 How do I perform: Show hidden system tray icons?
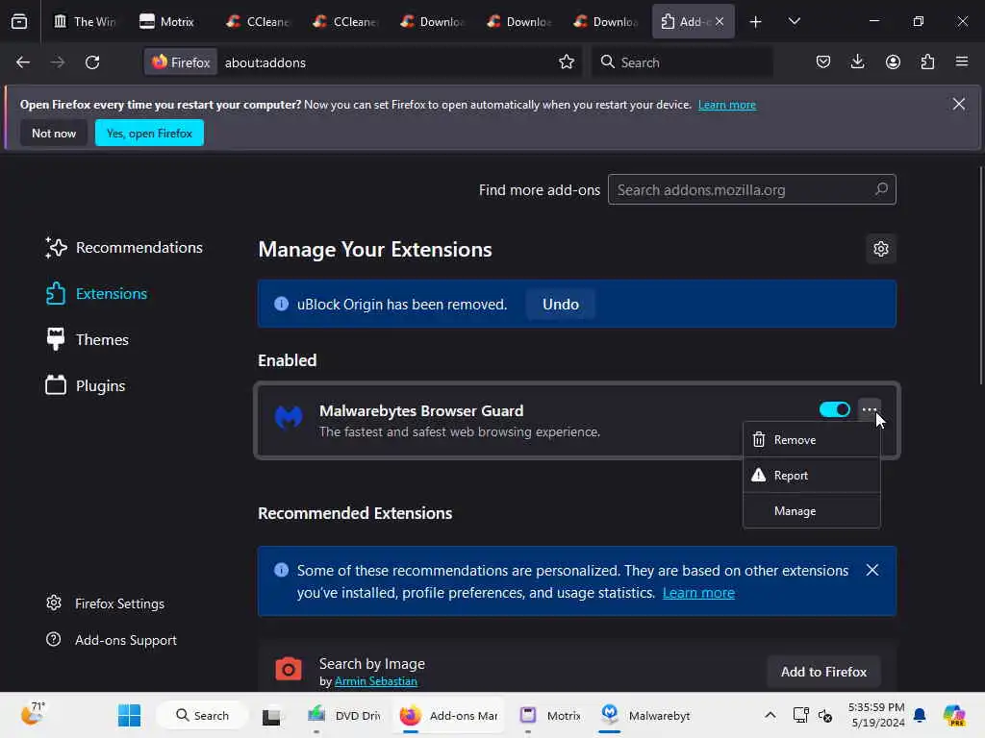(770, 715)
